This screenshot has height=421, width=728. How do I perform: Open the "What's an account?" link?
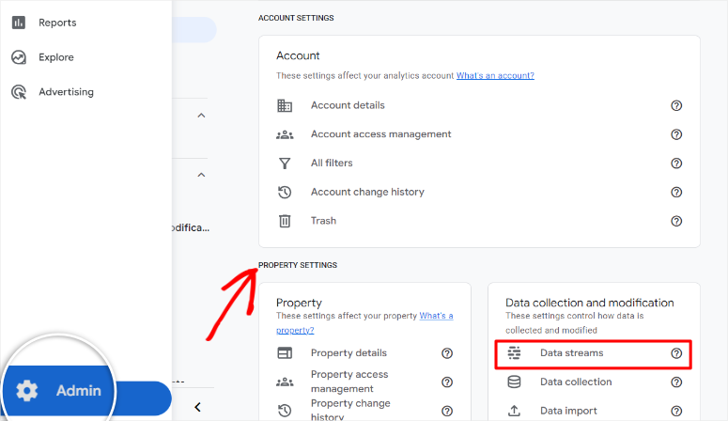click(495, 75)
